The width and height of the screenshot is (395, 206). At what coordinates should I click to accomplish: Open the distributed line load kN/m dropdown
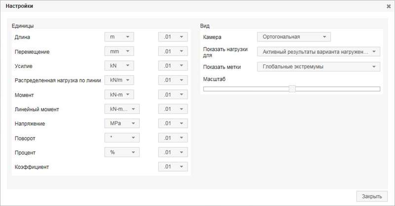(119, 80)
